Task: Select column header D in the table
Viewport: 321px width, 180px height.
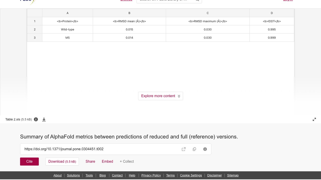Action: point(272,13)
